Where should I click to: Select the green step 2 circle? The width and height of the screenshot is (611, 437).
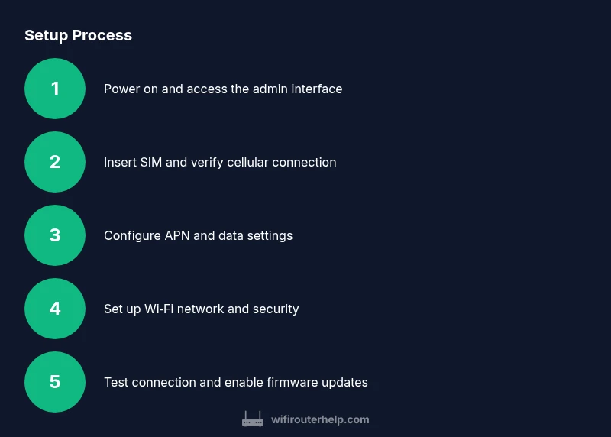55,162
